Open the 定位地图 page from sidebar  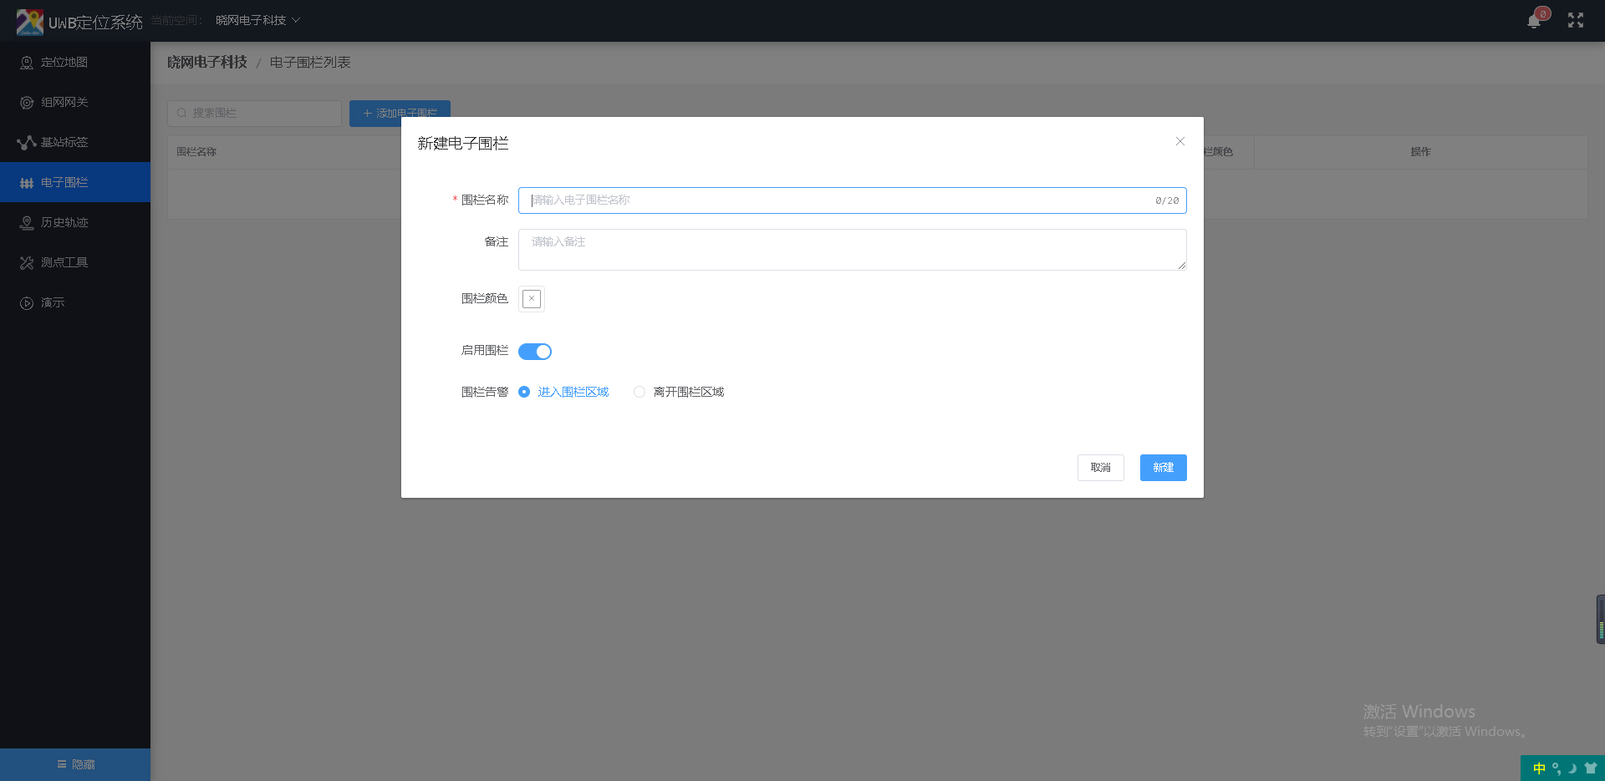(63, 62)
